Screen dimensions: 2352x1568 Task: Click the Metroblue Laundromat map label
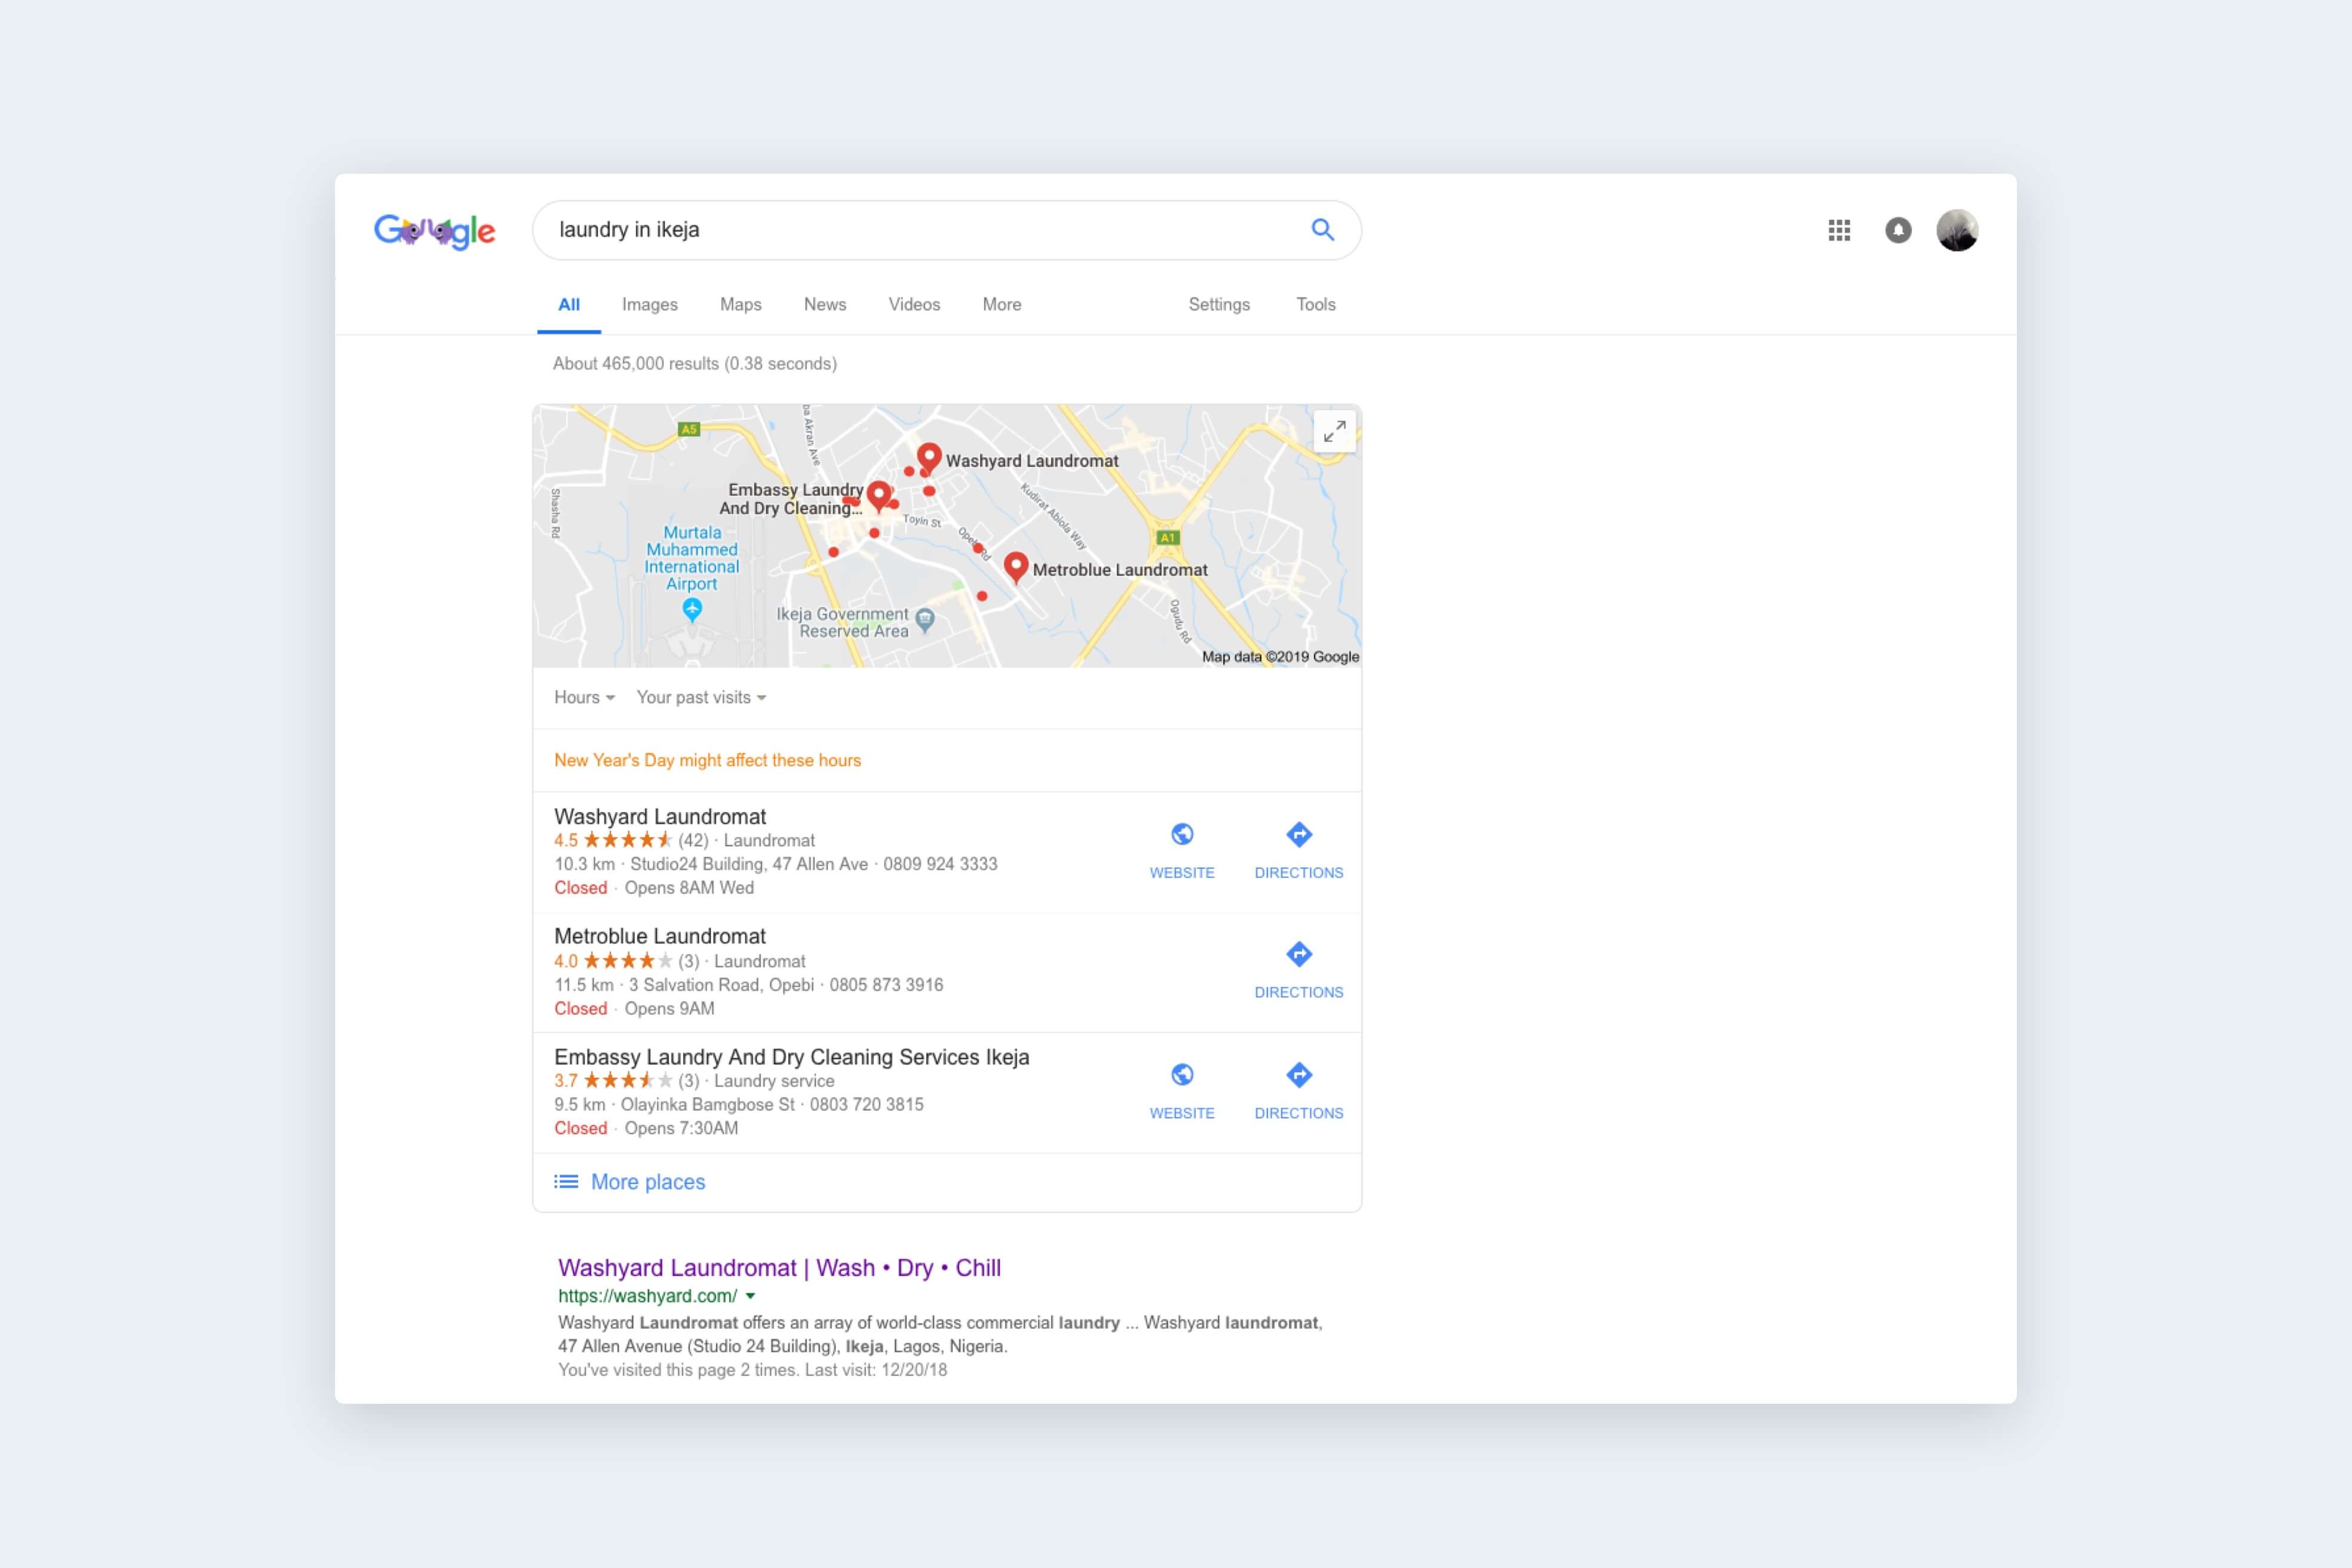click(x=1120, y=570)
